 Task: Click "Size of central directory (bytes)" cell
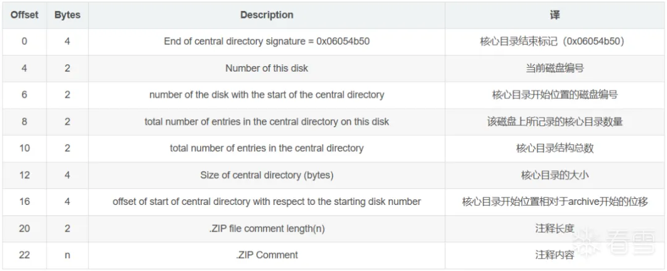(267, 175)
